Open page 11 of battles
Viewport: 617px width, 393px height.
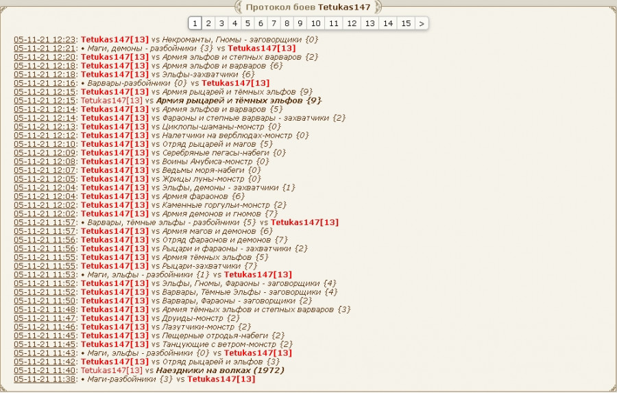tap(334, 23)
